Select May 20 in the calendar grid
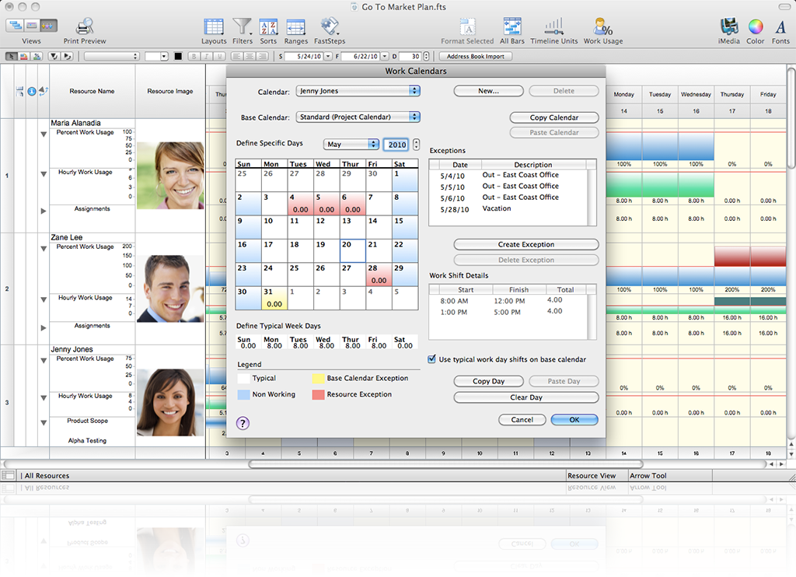Image resolution: width=796 pixels, height=577 pixels. click(354, 250)
